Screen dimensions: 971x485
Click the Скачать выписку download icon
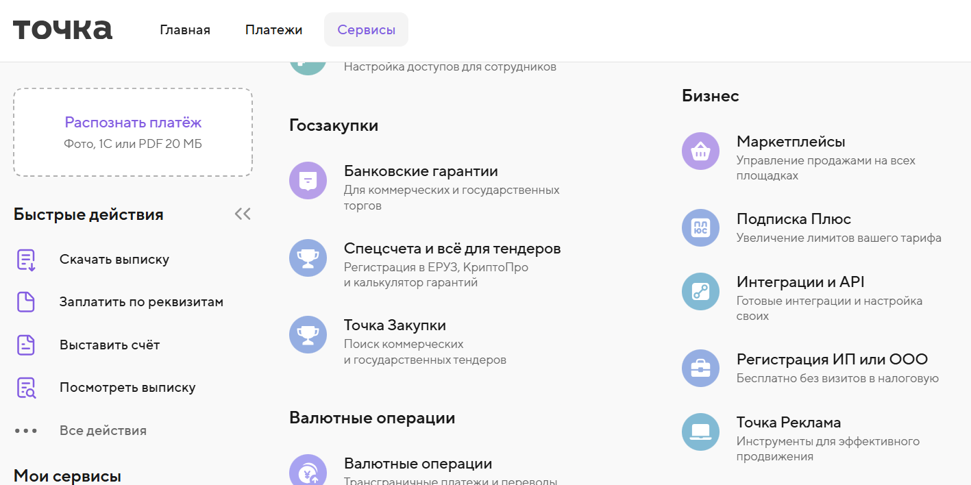[x=26, y=260]
